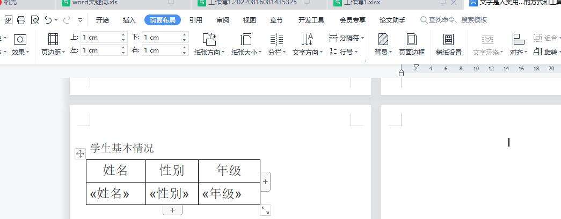Click add column plus button right of table
Viewport: 561px width, 219px height.
[x=265, y=182]
